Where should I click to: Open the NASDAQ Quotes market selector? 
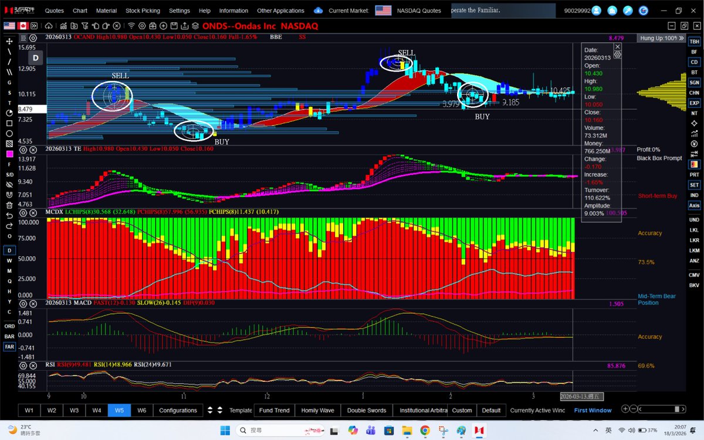point(418,11)
